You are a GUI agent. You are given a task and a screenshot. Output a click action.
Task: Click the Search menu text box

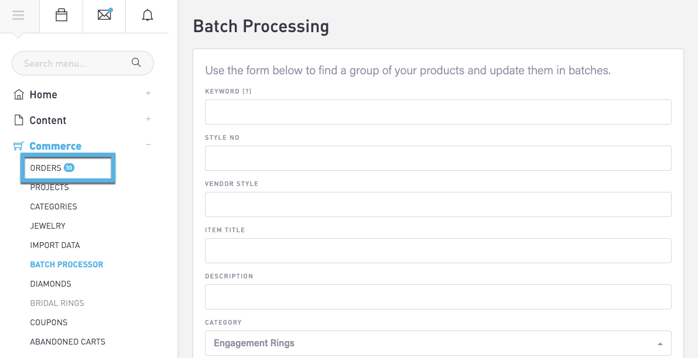coord(73,63)
